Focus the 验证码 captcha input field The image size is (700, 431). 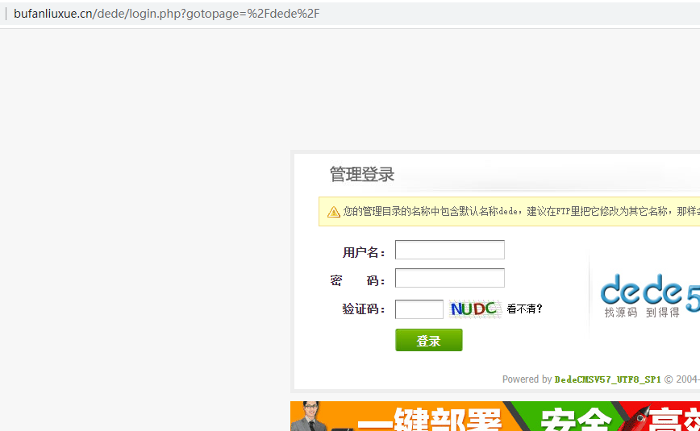click(x=419, y=309)
